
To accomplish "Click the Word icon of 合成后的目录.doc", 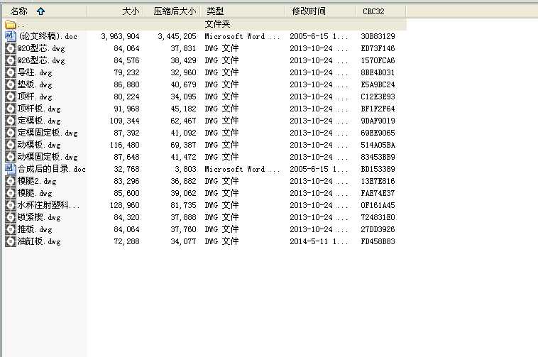I will [x=11, y=169].
